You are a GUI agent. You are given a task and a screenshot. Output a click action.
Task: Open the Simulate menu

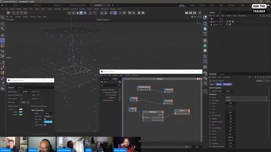[82, 9]
